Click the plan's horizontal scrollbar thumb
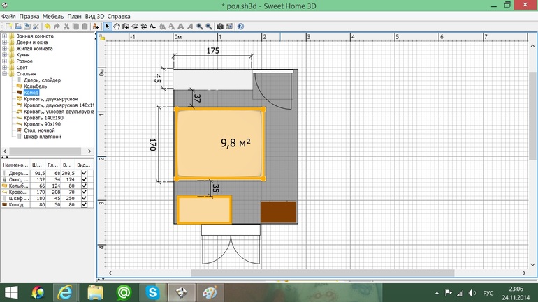Screen dimensions: 538x302 pos(323,273)
